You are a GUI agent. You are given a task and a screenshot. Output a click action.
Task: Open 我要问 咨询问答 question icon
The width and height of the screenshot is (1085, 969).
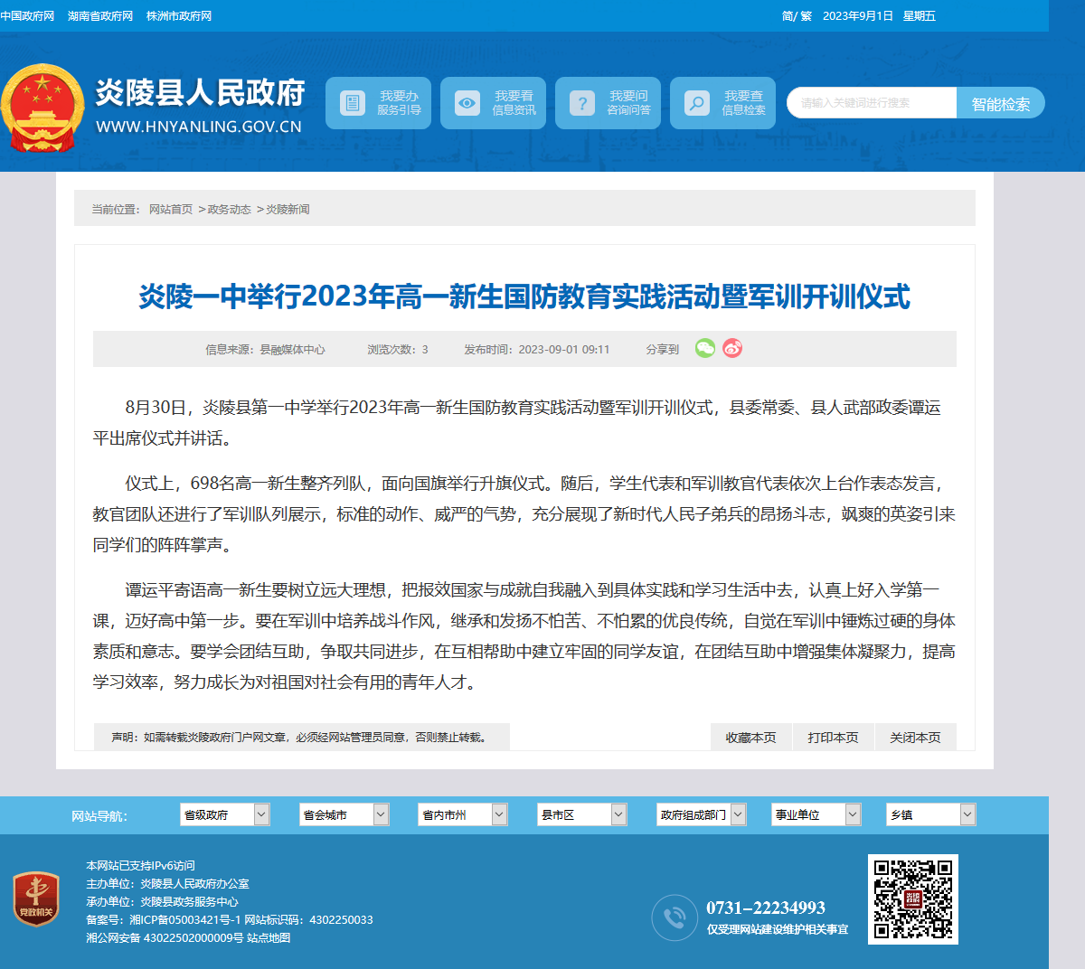pyautogui.click(x=582, y=103)
